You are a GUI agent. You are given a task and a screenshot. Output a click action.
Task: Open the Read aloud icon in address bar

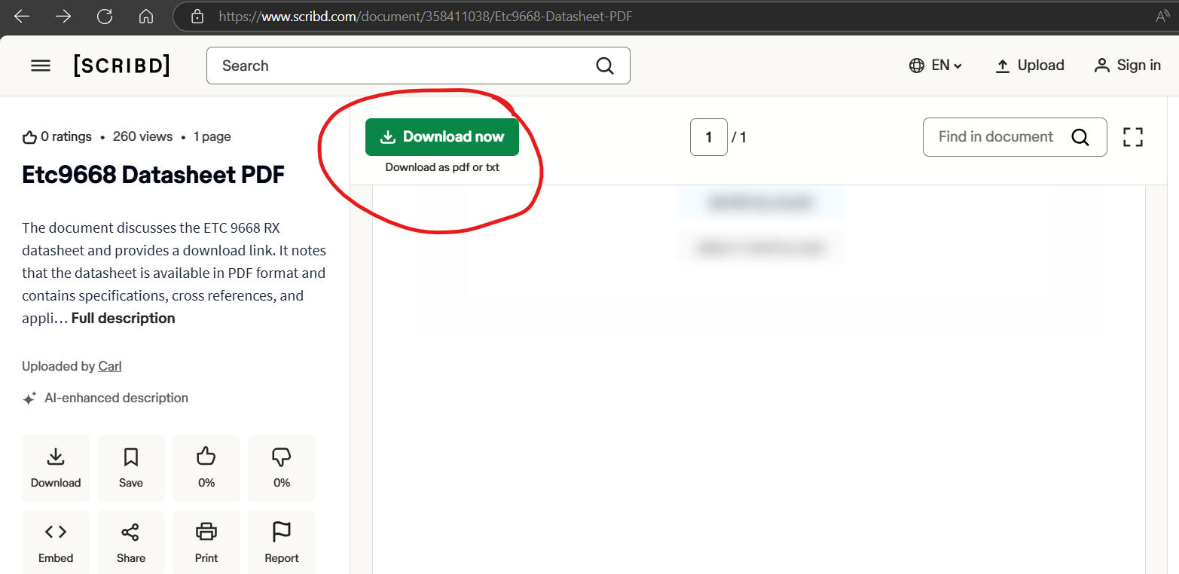[1162, 16]
